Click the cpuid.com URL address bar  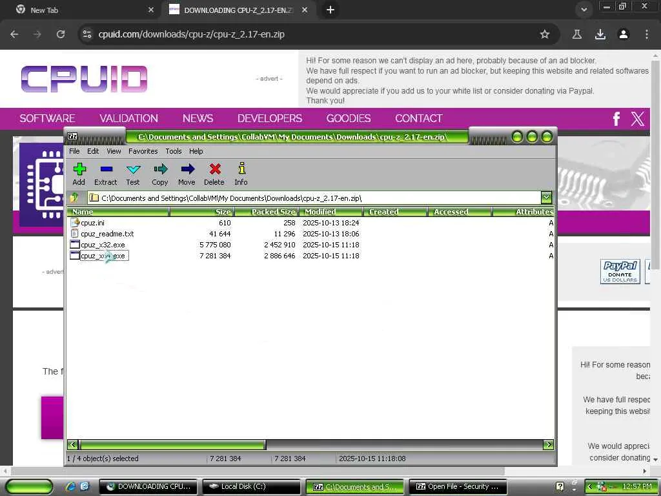pyautogui.click(x=191, y=34)
